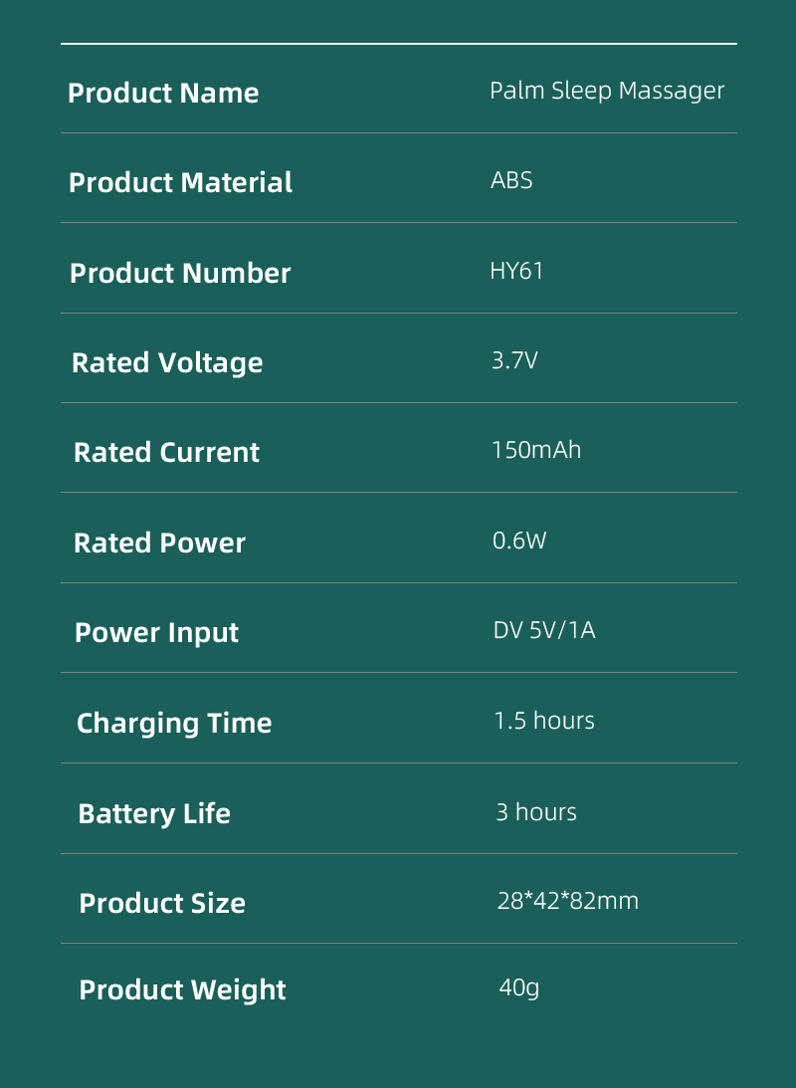Select the 40g weight value
Screen dimensions: 796x1088
[x=518, y=987]
